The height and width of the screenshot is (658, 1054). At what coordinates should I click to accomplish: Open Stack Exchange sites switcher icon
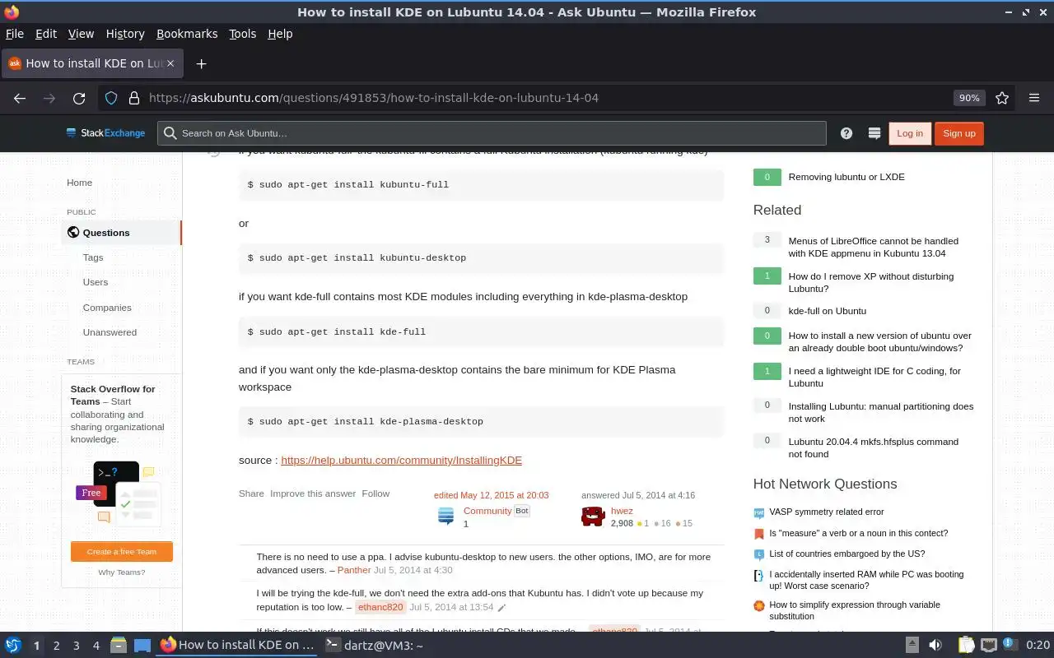pos(874,133)
